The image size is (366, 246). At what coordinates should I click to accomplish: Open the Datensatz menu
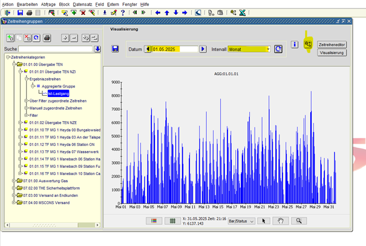83,4
